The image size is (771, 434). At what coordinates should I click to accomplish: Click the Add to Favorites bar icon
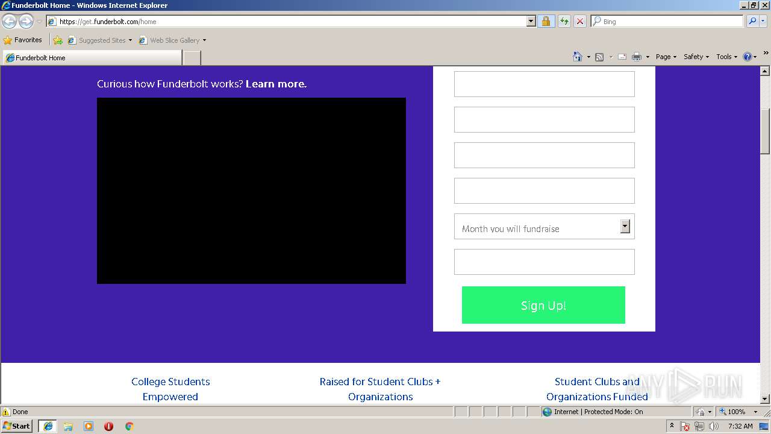(58, 40)
